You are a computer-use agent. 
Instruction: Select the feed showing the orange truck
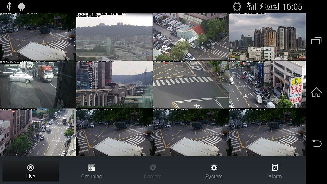point(38,85)
